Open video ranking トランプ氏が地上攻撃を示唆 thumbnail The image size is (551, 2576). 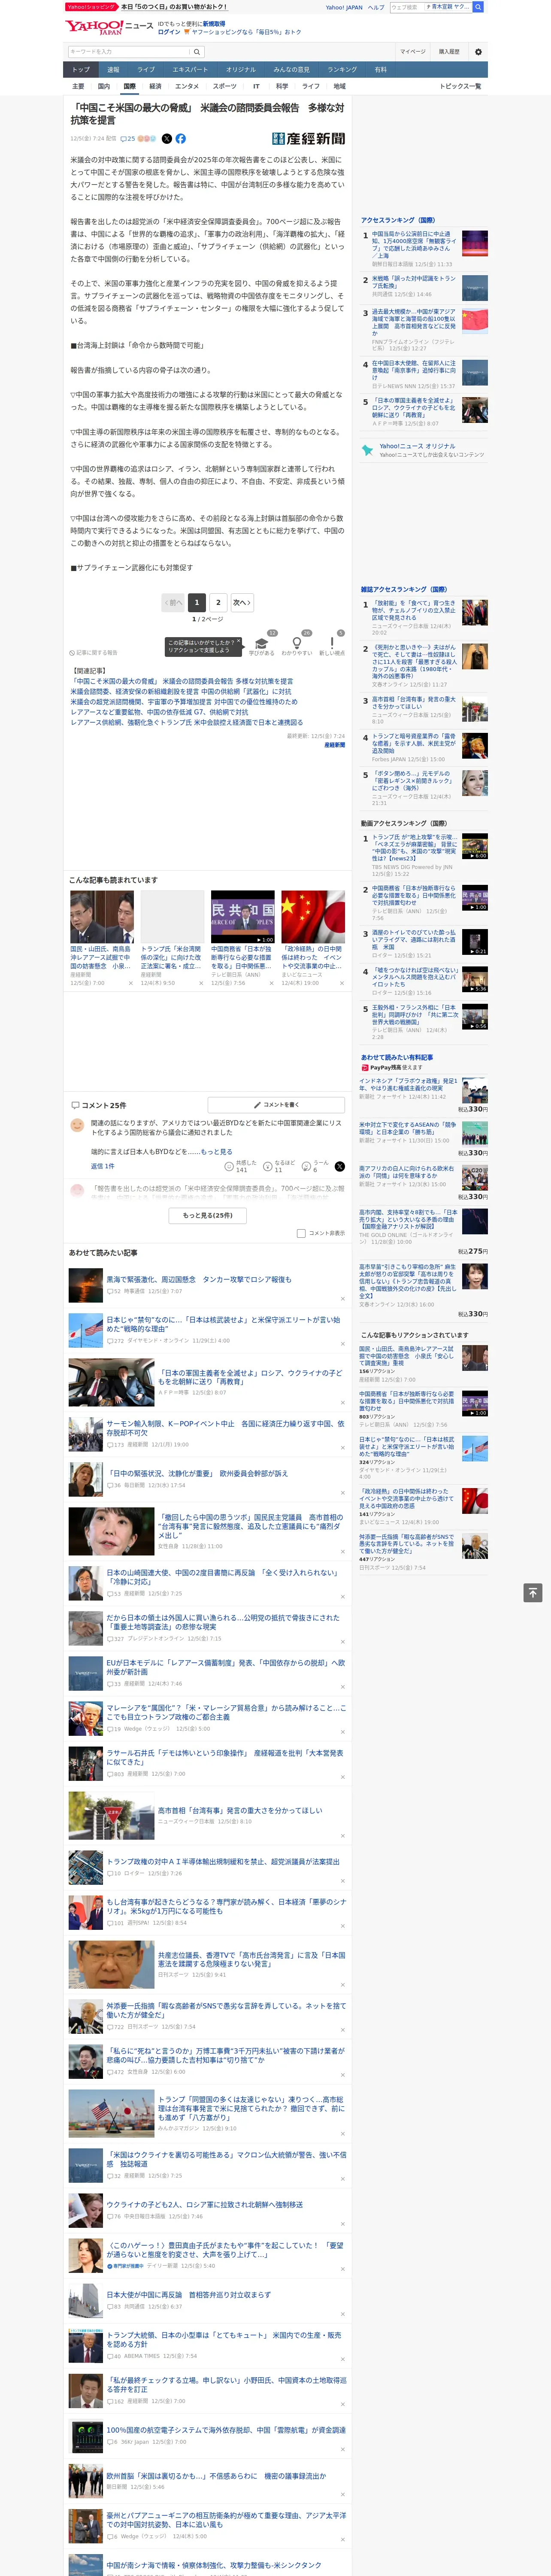click(x=475, y=846)
